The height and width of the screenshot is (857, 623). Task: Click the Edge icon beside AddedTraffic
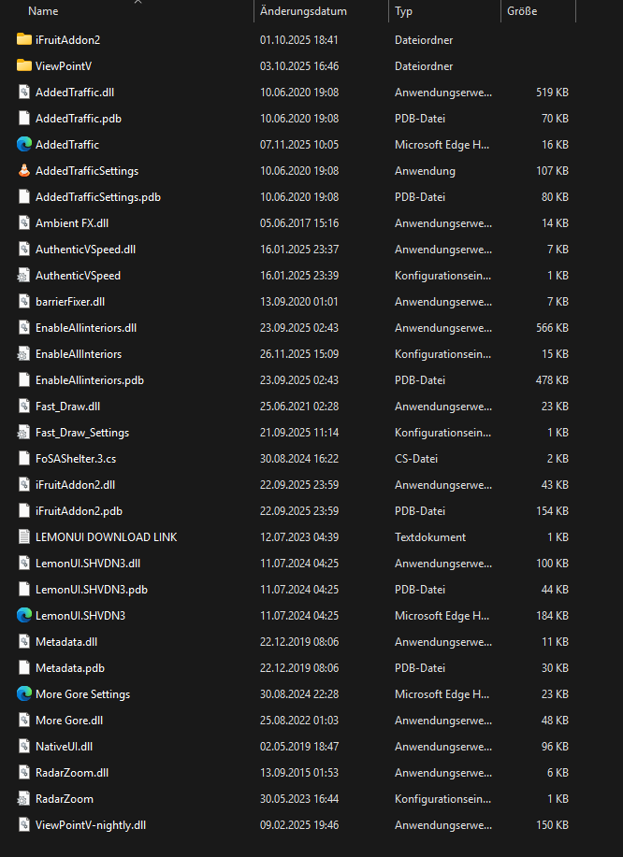[x=24, y=144]
